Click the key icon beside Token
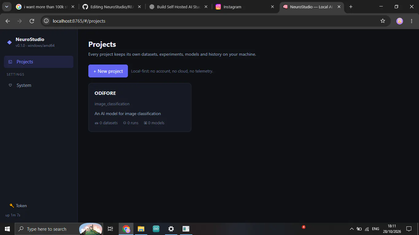This screenshot has width=419, height=235. 12,206
